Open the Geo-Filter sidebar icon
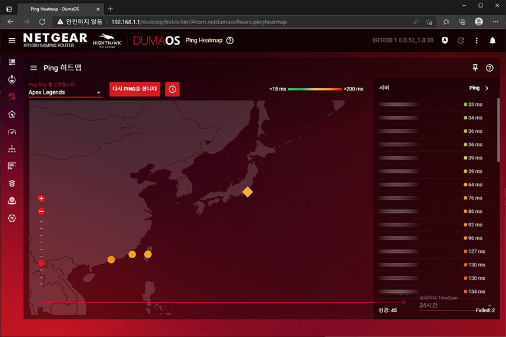The width and height of the screenshot is (506, 337). (x=12, y=79)
